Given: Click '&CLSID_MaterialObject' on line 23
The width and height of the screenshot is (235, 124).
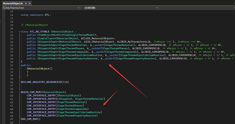Looking at the screenshot, I should click(97, 38).
